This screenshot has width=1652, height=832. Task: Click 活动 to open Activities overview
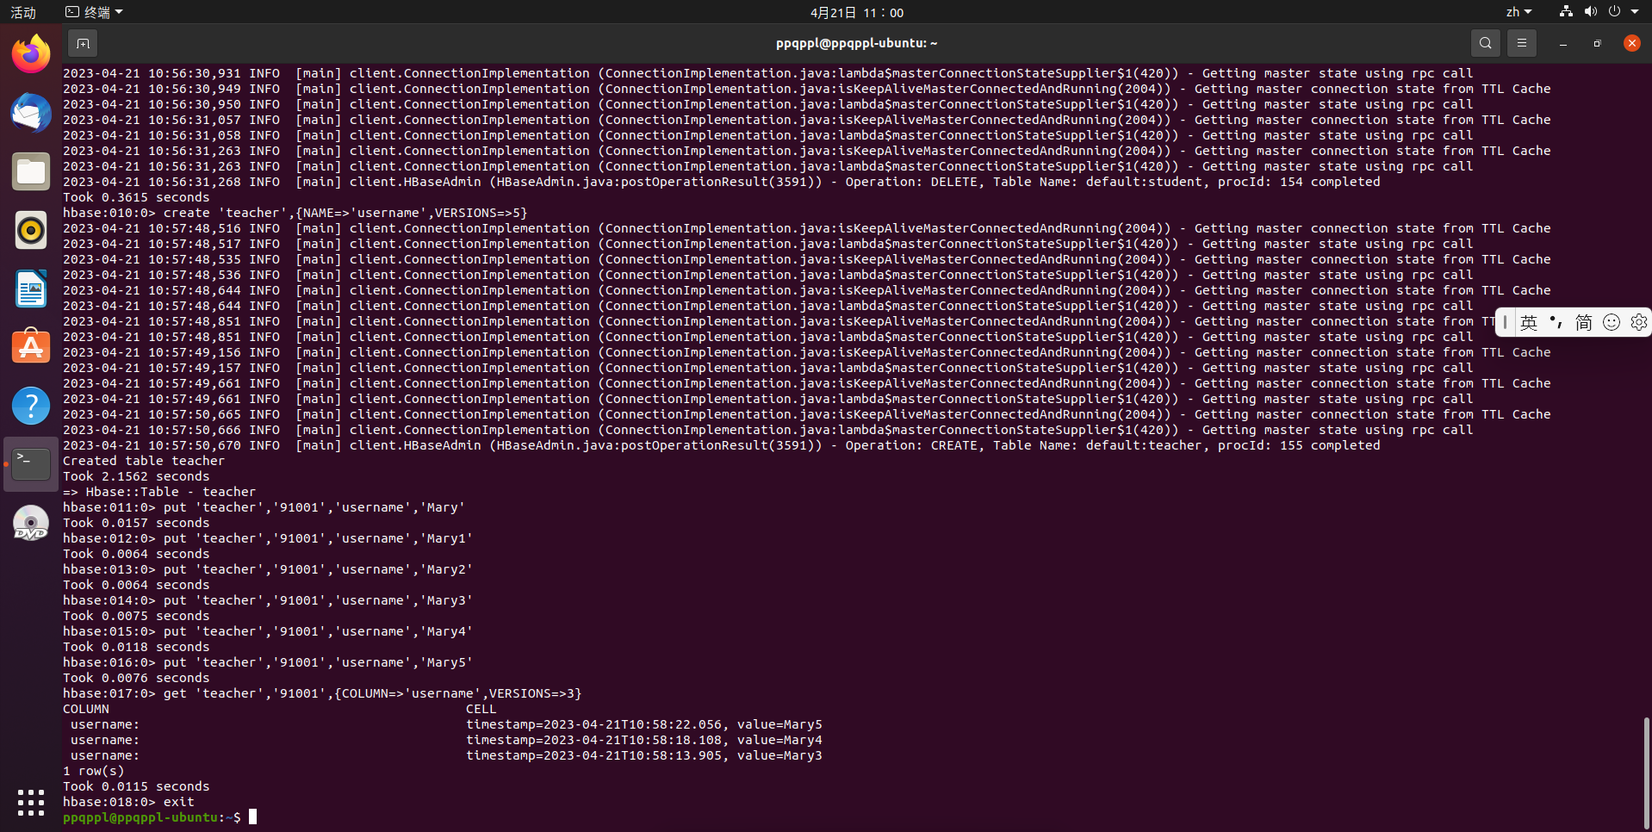point(23,12)
